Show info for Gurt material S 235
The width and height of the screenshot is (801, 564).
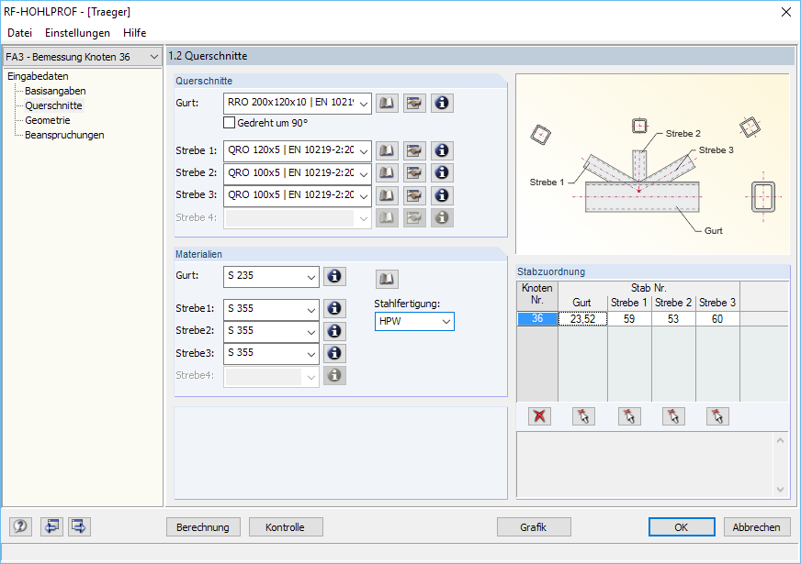click(x=334, y=276)
